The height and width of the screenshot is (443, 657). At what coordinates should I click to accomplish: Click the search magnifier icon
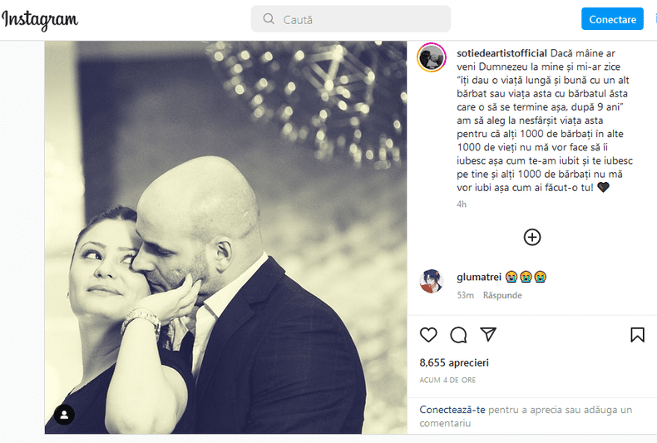(269, 19)
